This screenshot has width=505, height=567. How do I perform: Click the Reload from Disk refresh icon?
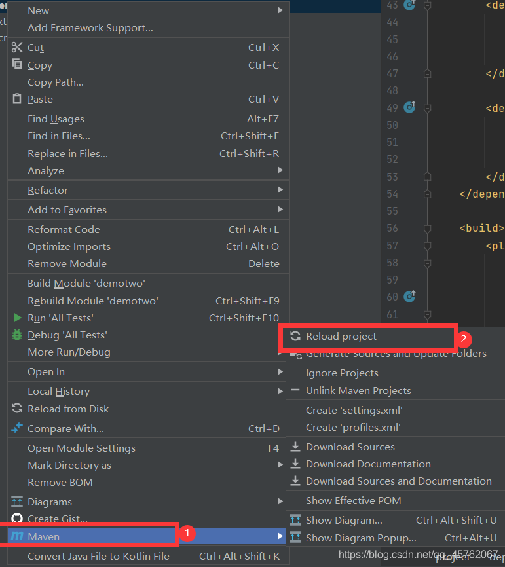click(17, 409)
